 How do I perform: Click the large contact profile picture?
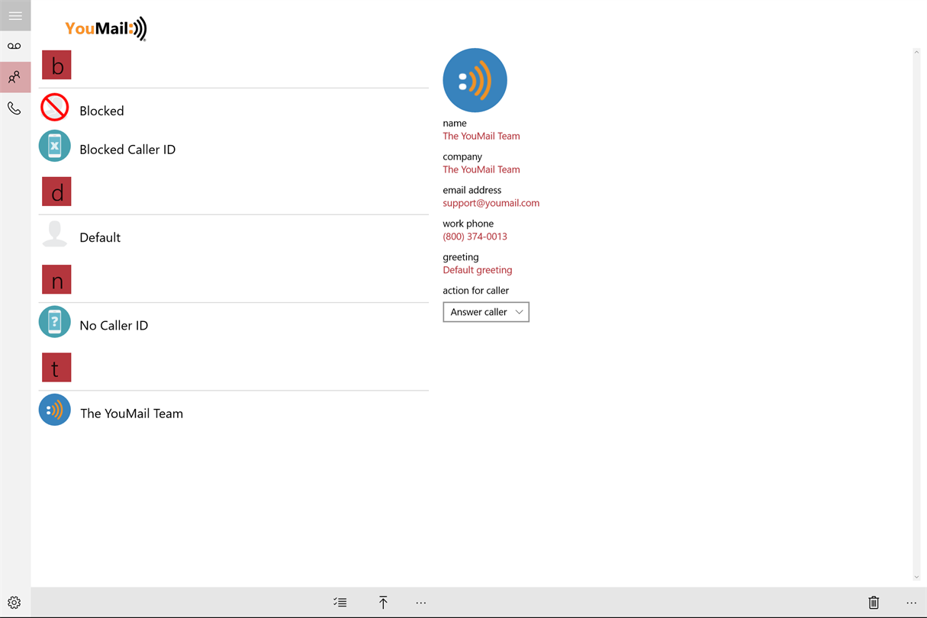pyautogui.click(x=475, y=80)
